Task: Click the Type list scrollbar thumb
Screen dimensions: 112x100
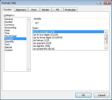Action: pos(106,39)
